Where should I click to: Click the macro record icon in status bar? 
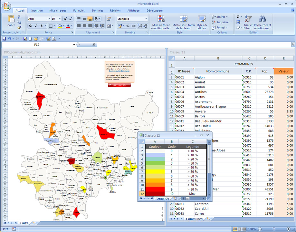[x=14, y=229]
